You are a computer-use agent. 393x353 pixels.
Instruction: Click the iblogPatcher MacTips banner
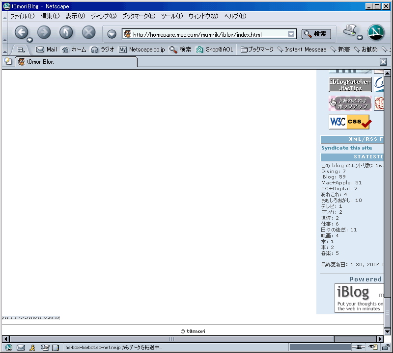pyautogui.click(x=350, y=85)
